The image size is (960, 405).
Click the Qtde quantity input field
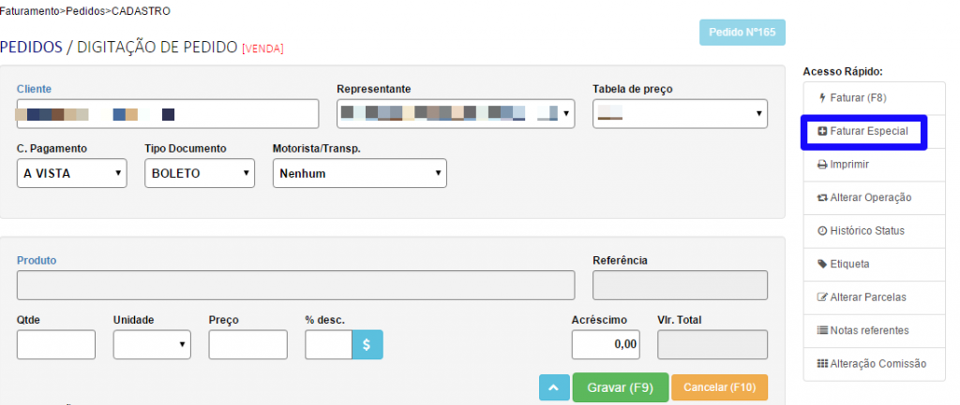coord(56,344)
